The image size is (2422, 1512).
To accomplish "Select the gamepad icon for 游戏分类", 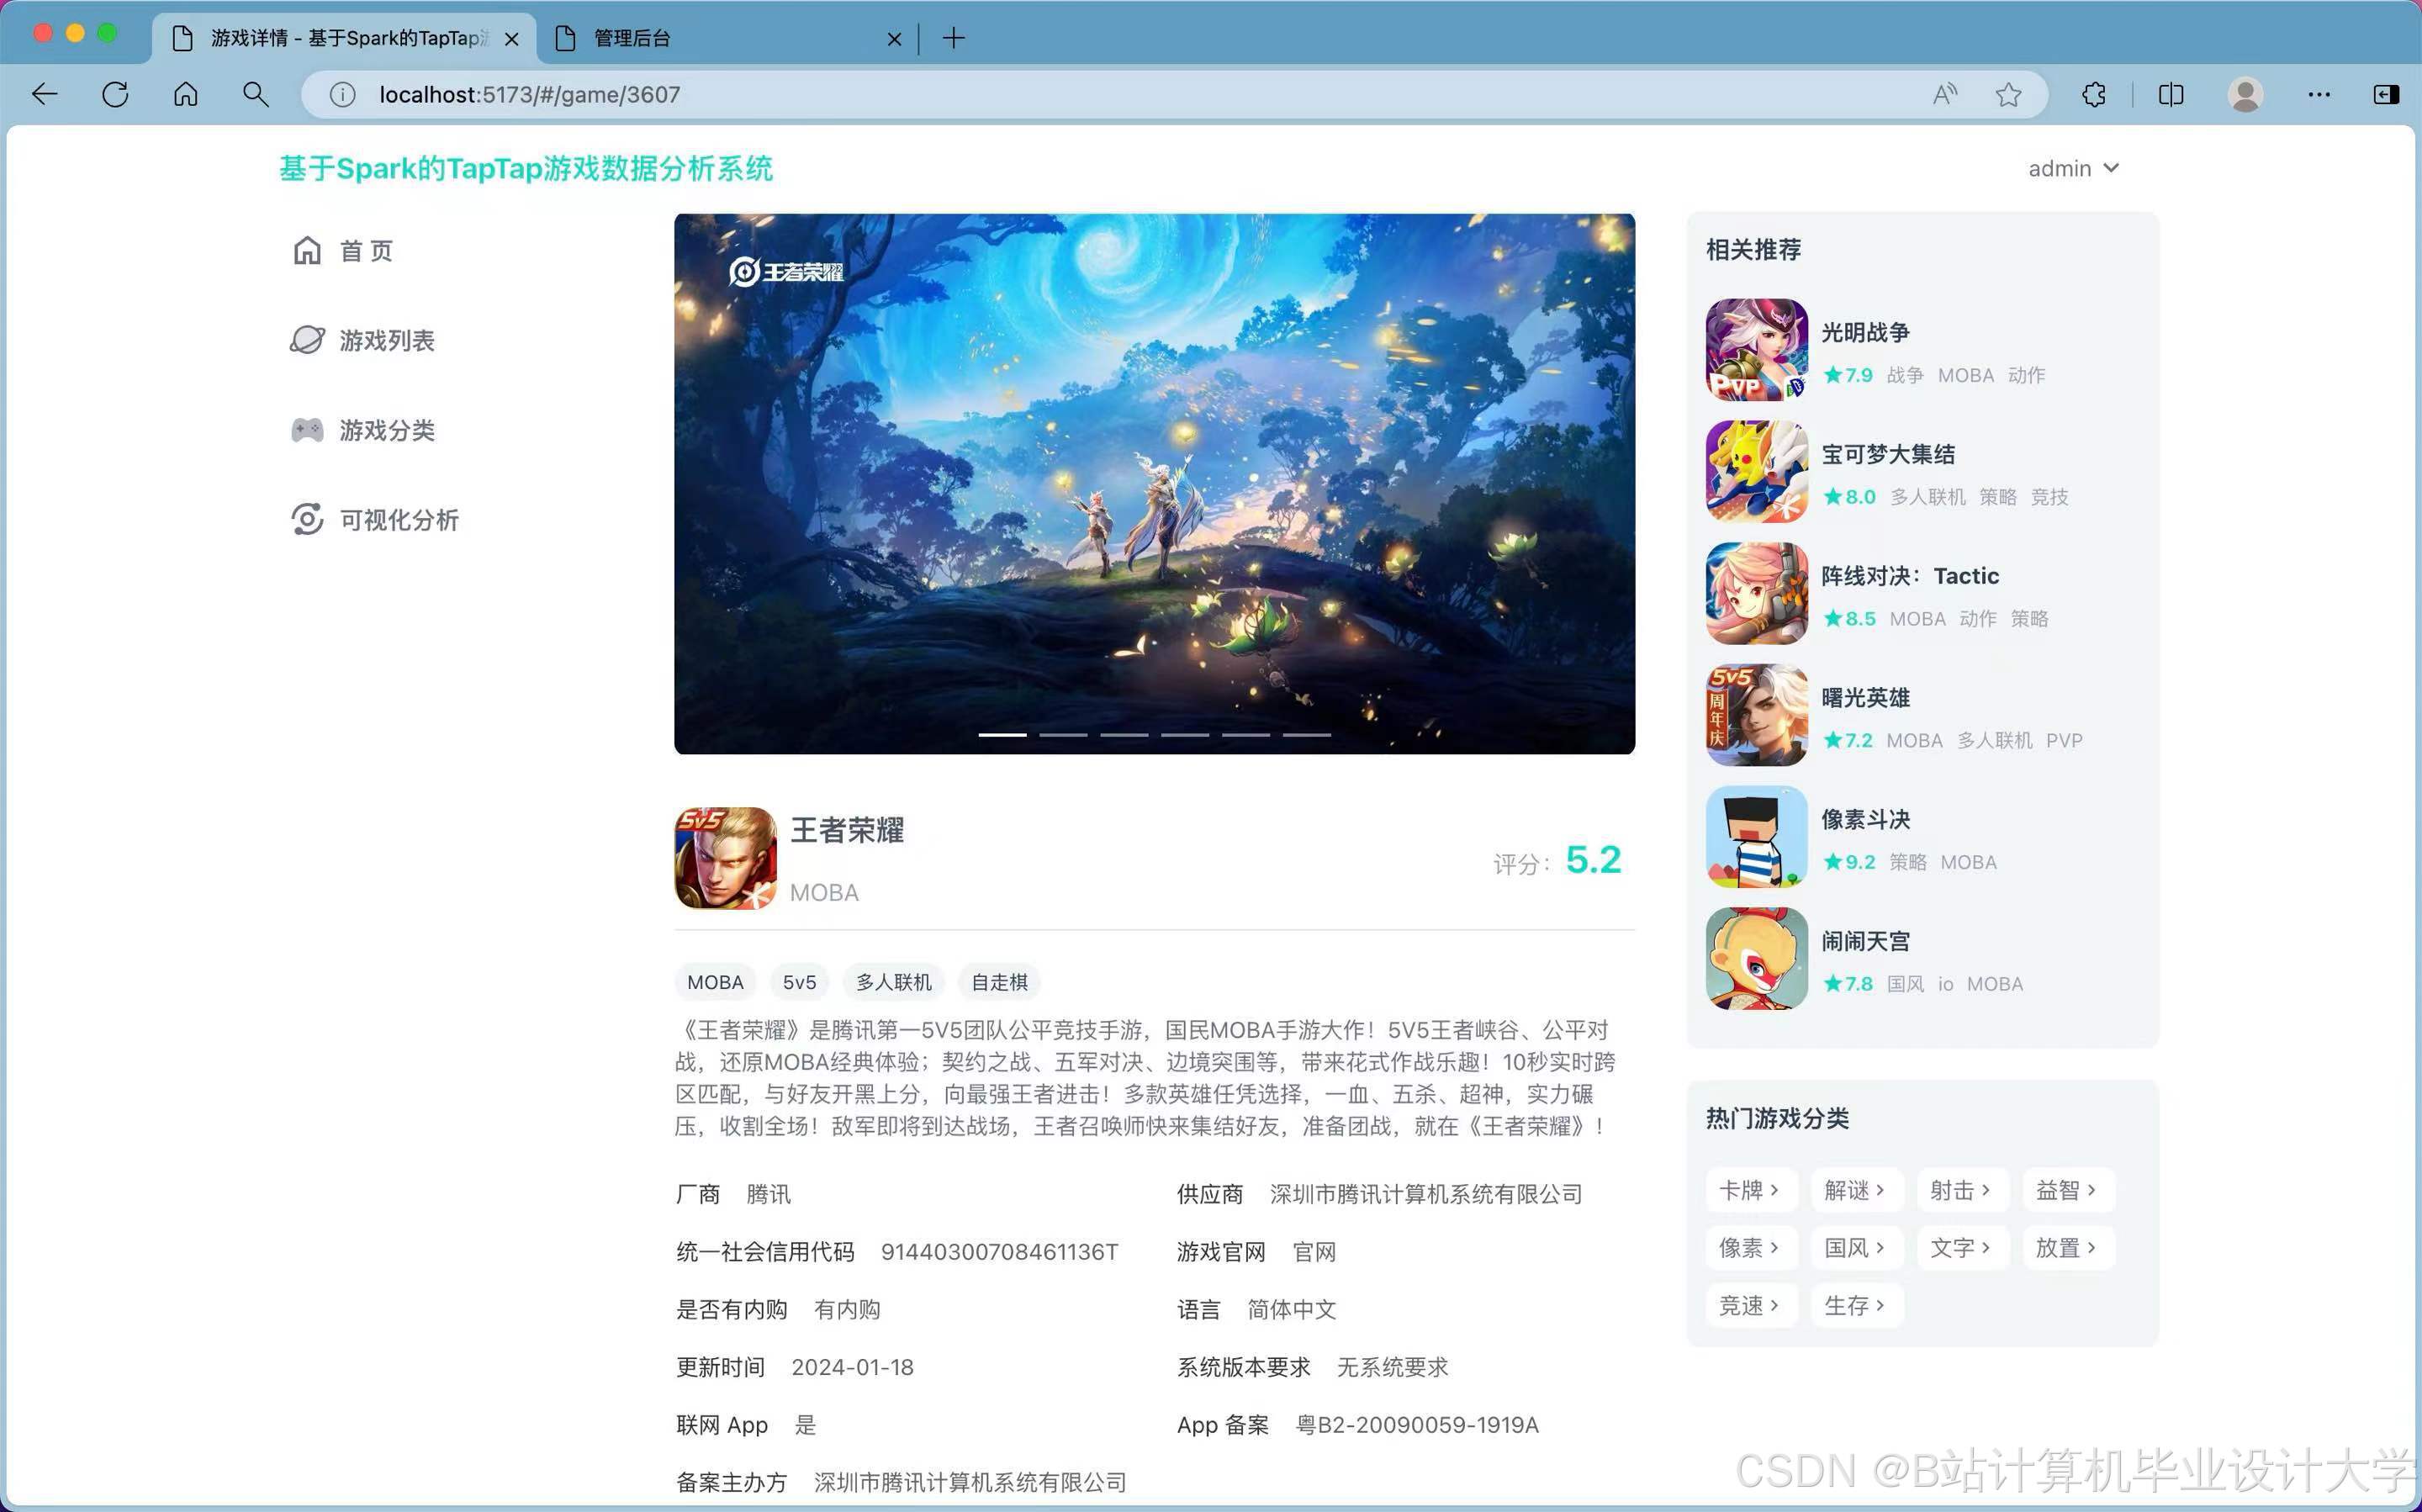I will [307, 430].
